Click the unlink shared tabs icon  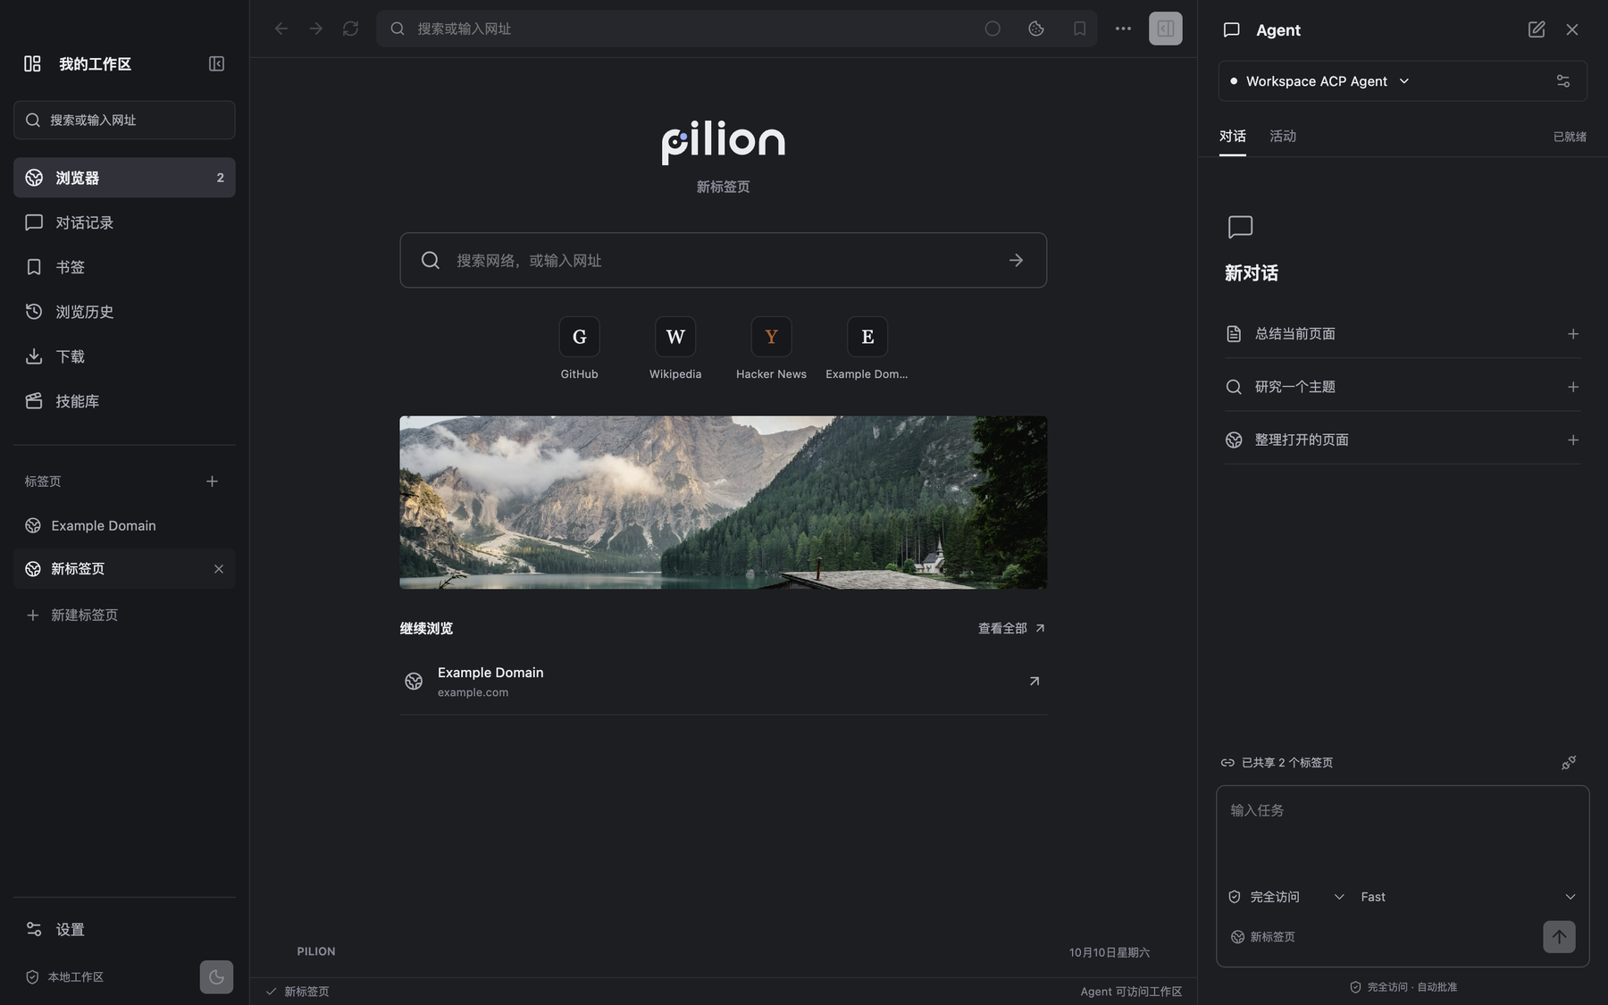click(x=1569, y=763)
